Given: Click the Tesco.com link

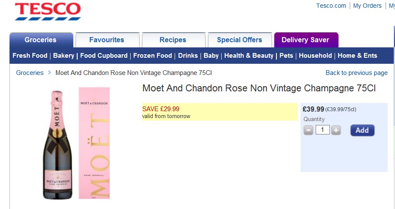Looking at the screenshot, I should tap(331, 6).
